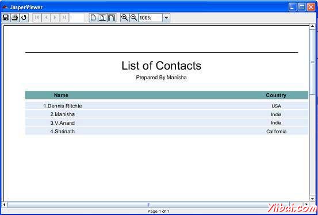Click the Save report floppy disk icon
Screen dimensions: 318x215
click(x=6, y=18)
